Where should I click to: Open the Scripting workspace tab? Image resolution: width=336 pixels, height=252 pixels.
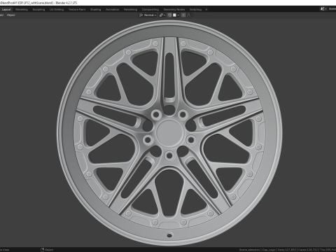(195, 10)
